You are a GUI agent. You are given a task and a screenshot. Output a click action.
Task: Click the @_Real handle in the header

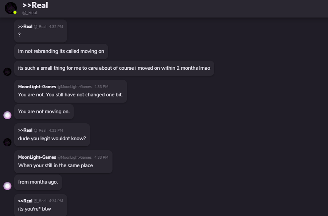click(30, 13)
